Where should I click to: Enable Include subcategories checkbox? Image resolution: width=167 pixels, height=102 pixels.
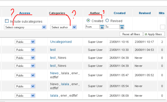tap(7, 21)
